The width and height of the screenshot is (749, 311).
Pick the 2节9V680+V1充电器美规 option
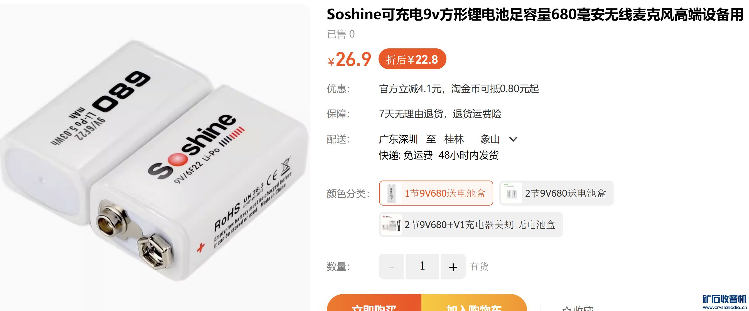pyautogui.click(x=471, y=224)
